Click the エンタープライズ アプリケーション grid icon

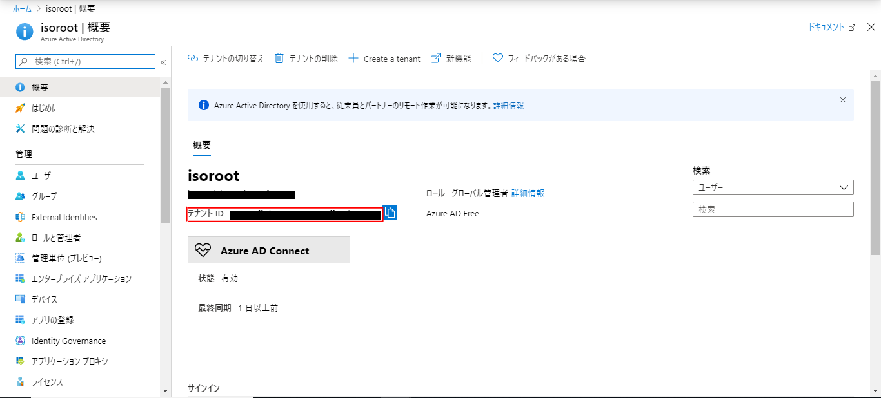20,279
